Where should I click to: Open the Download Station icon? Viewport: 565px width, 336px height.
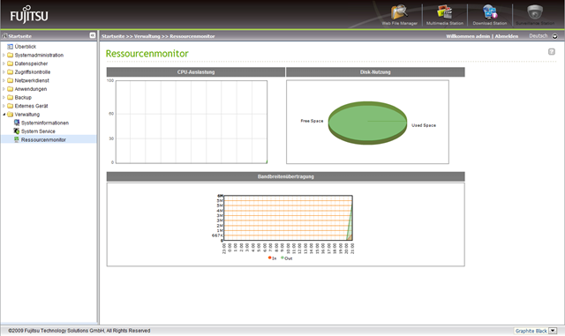click(490, 12)
